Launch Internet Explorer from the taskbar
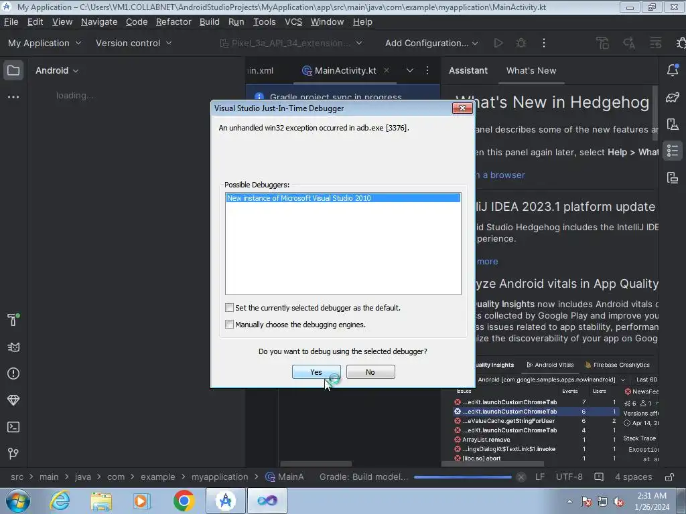 (x=60, y=501)
